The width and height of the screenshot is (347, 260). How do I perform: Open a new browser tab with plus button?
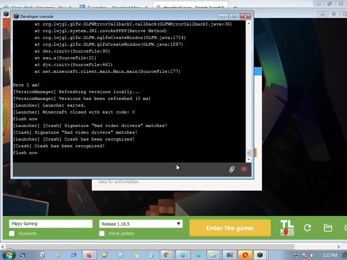[x=235, y=7]
